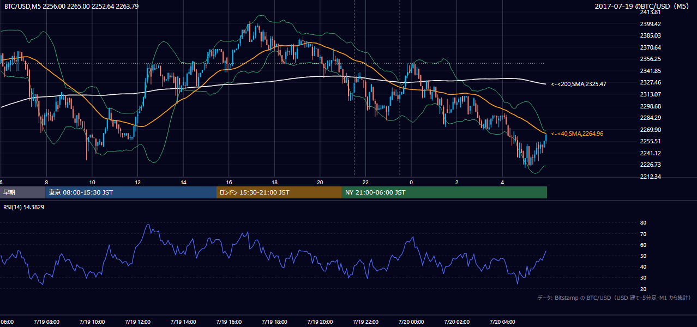Image resolution: width=697 pixels, height=327 pixels.
Task: Select the date label 7/19 08:00
Action: (x=46, y=322)
